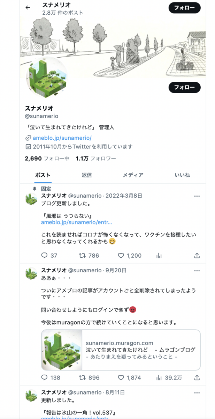Repost the pinned post with 786 reposts
The height and width of the screenshot is (419, 215).
click(82, 256)
